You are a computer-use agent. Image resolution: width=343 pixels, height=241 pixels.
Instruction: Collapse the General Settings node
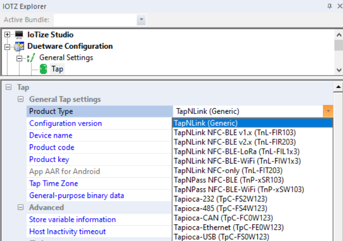pos(19,58)
